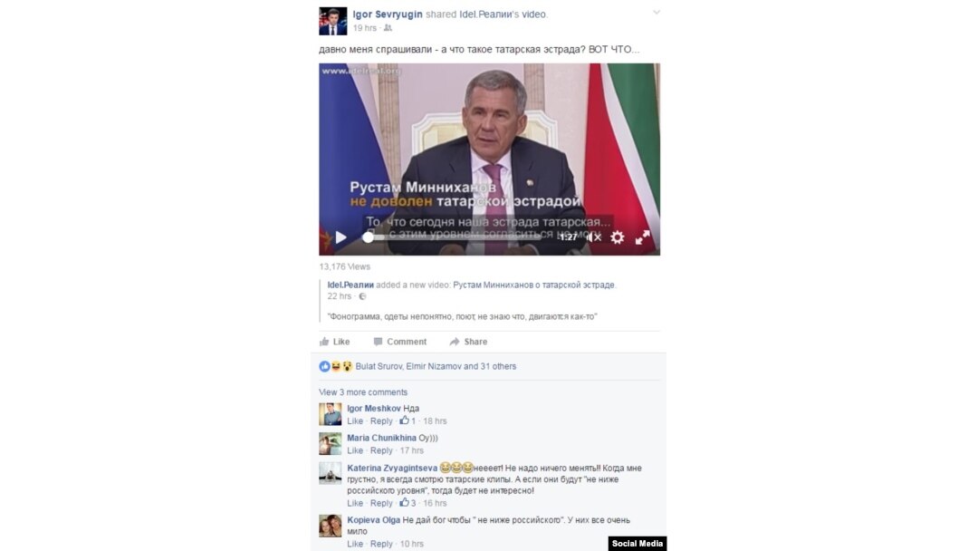
Task: View likes count on Katerina Zvyagintseva's comment
Action: click(407, 503)
